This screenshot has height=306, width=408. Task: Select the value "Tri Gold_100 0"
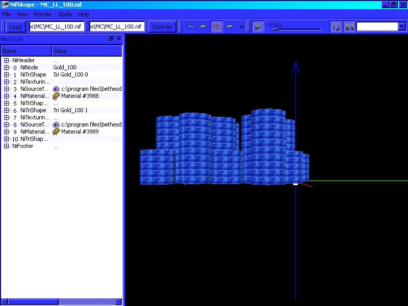70,74
